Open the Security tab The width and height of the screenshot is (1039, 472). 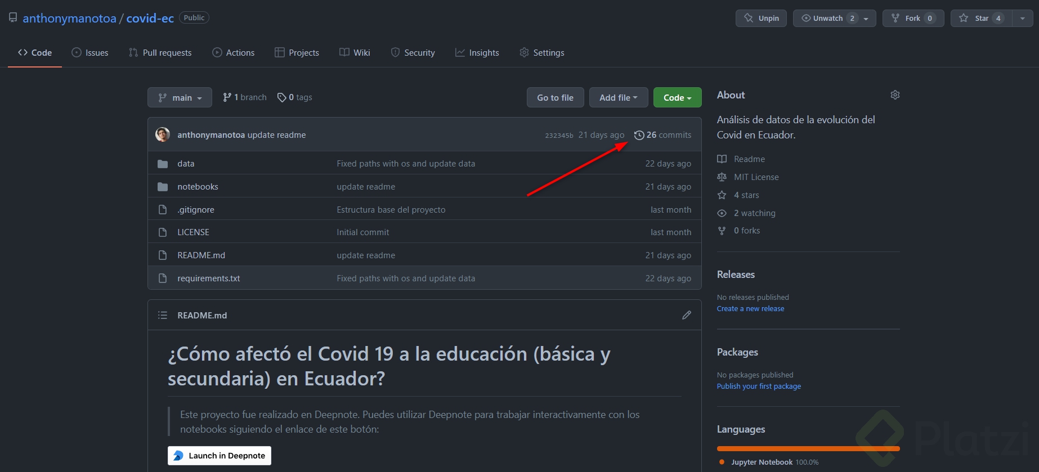pos(413,52)
